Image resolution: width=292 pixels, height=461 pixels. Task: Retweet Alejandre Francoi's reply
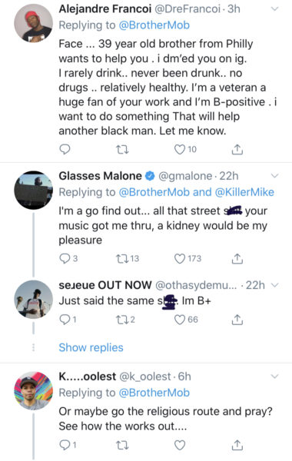click(122, 150)
